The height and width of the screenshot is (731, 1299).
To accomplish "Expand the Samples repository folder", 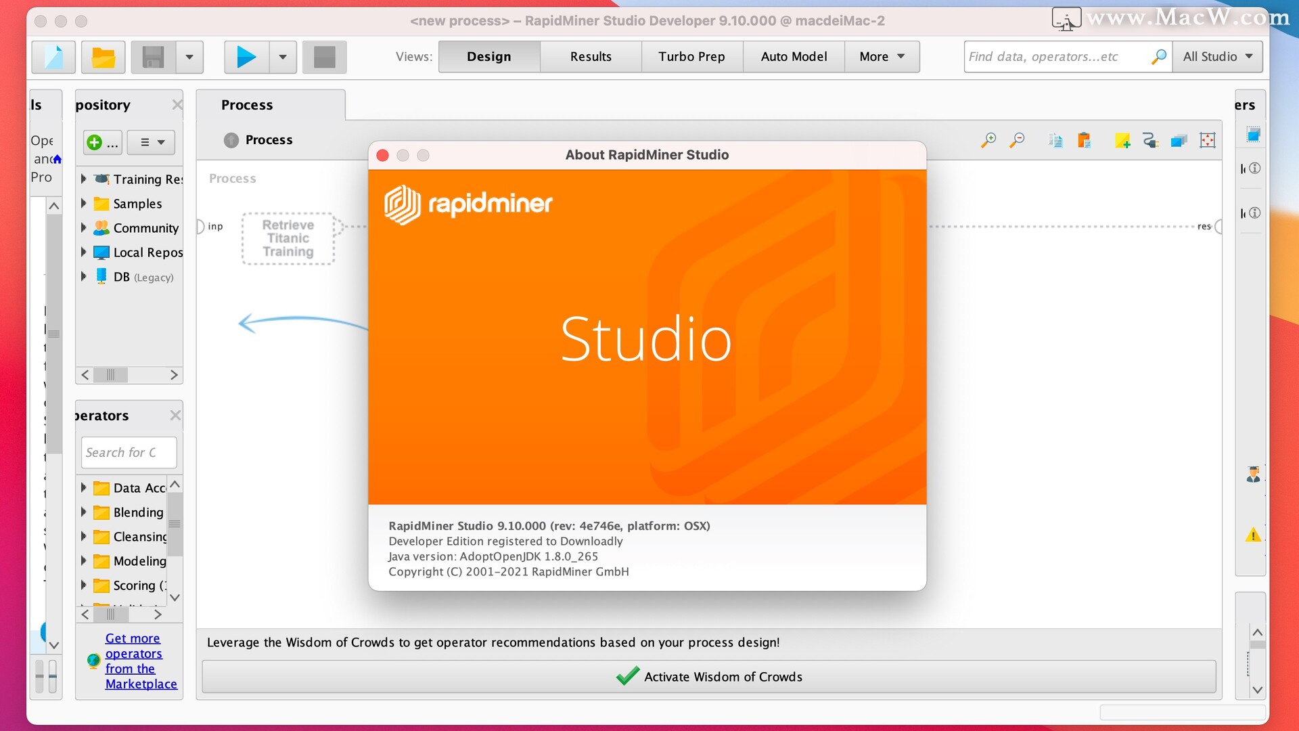I will (x=83, y=203).
